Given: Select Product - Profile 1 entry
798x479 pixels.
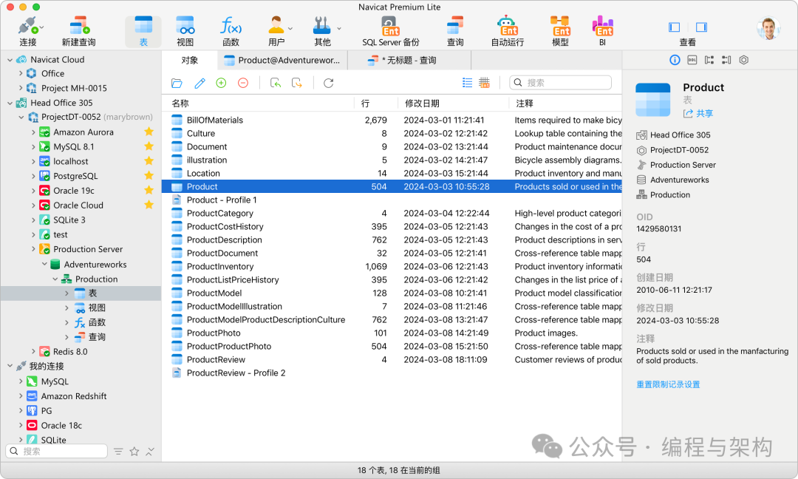Looking at the screenshot, I should [392, 200].
